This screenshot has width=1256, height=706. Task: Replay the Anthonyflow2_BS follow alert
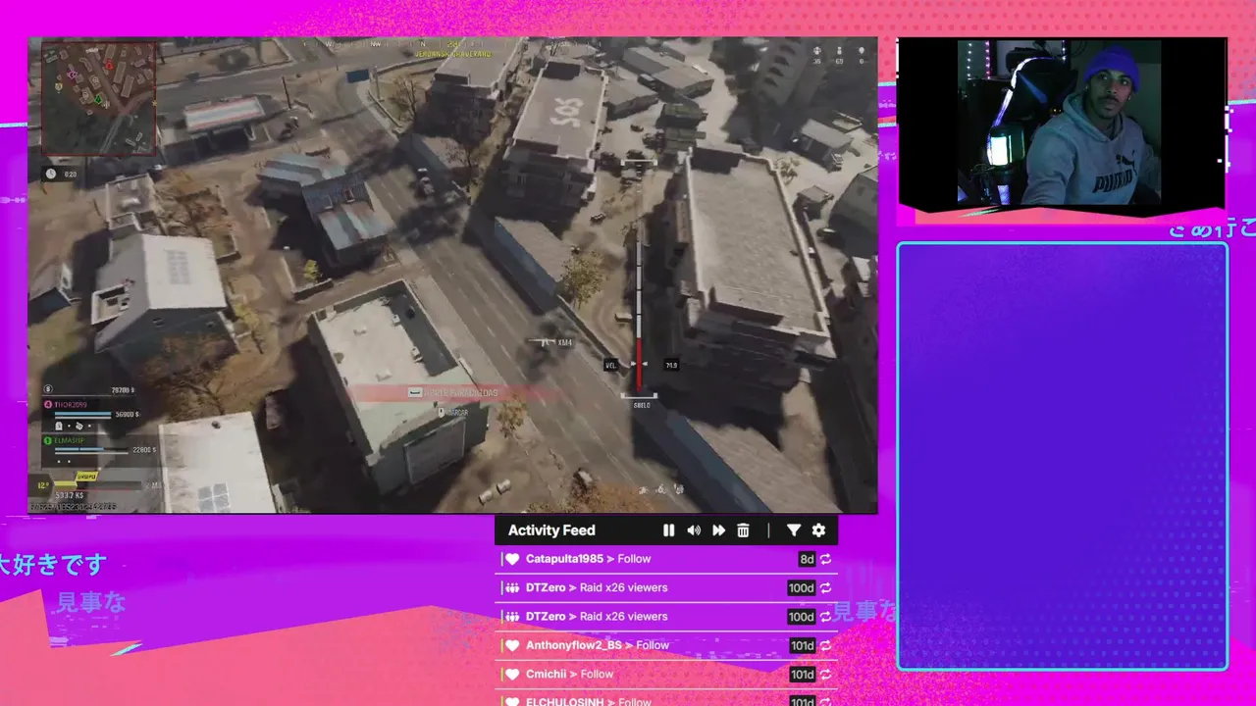tap(826, 645)
